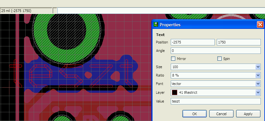Open the Ratio dropdown

[258, 75]
